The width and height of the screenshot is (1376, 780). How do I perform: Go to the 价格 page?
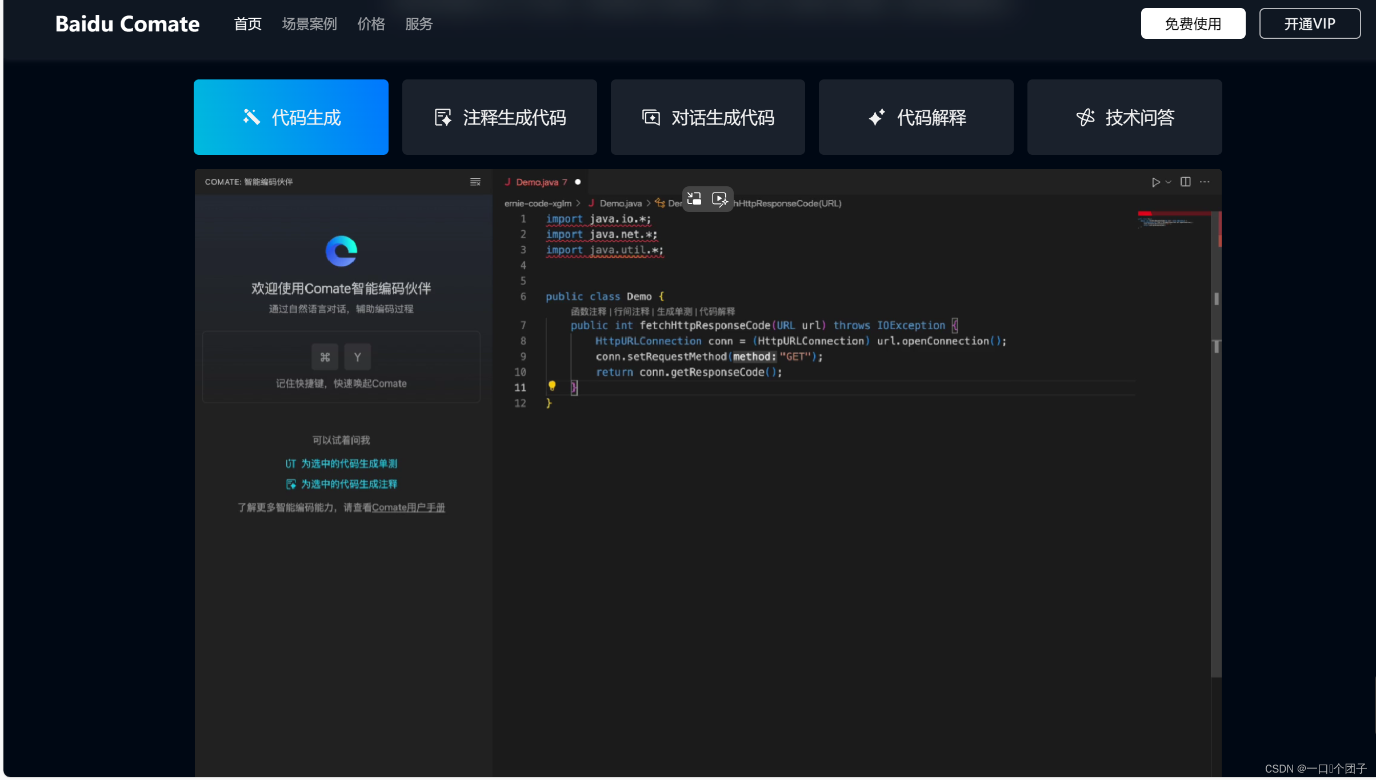(371, 24)
